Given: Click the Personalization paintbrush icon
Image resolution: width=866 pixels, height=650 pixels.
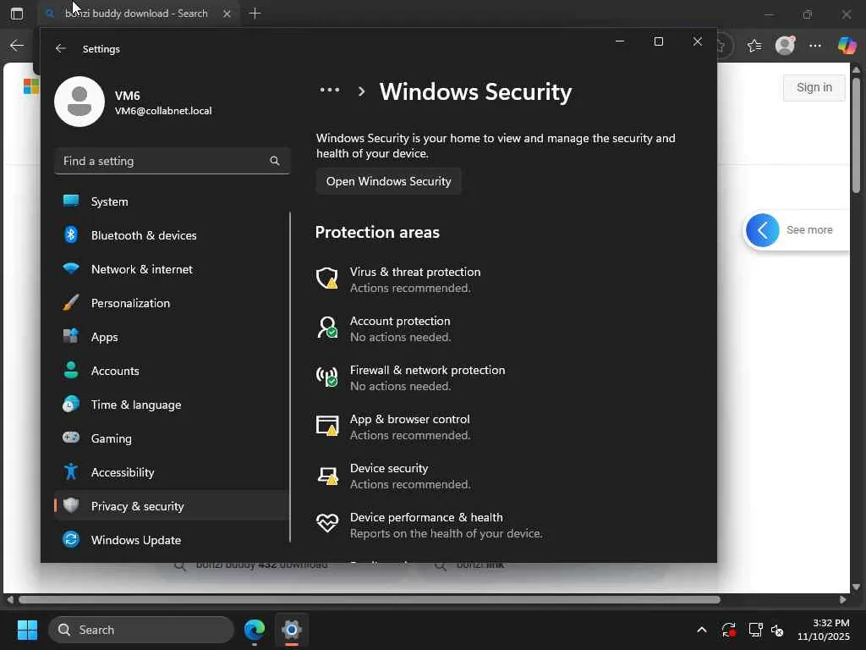Looking at the screenshot, I should pos(71,302).
